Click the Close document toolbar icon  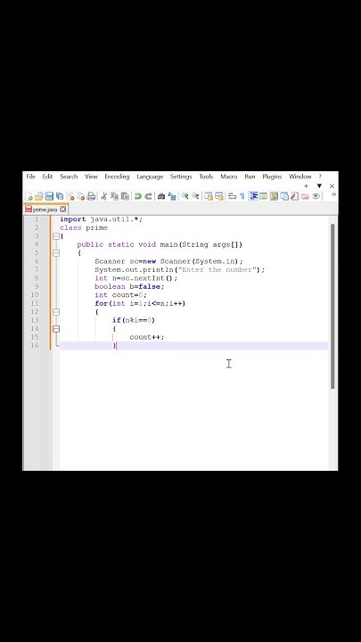70,196
